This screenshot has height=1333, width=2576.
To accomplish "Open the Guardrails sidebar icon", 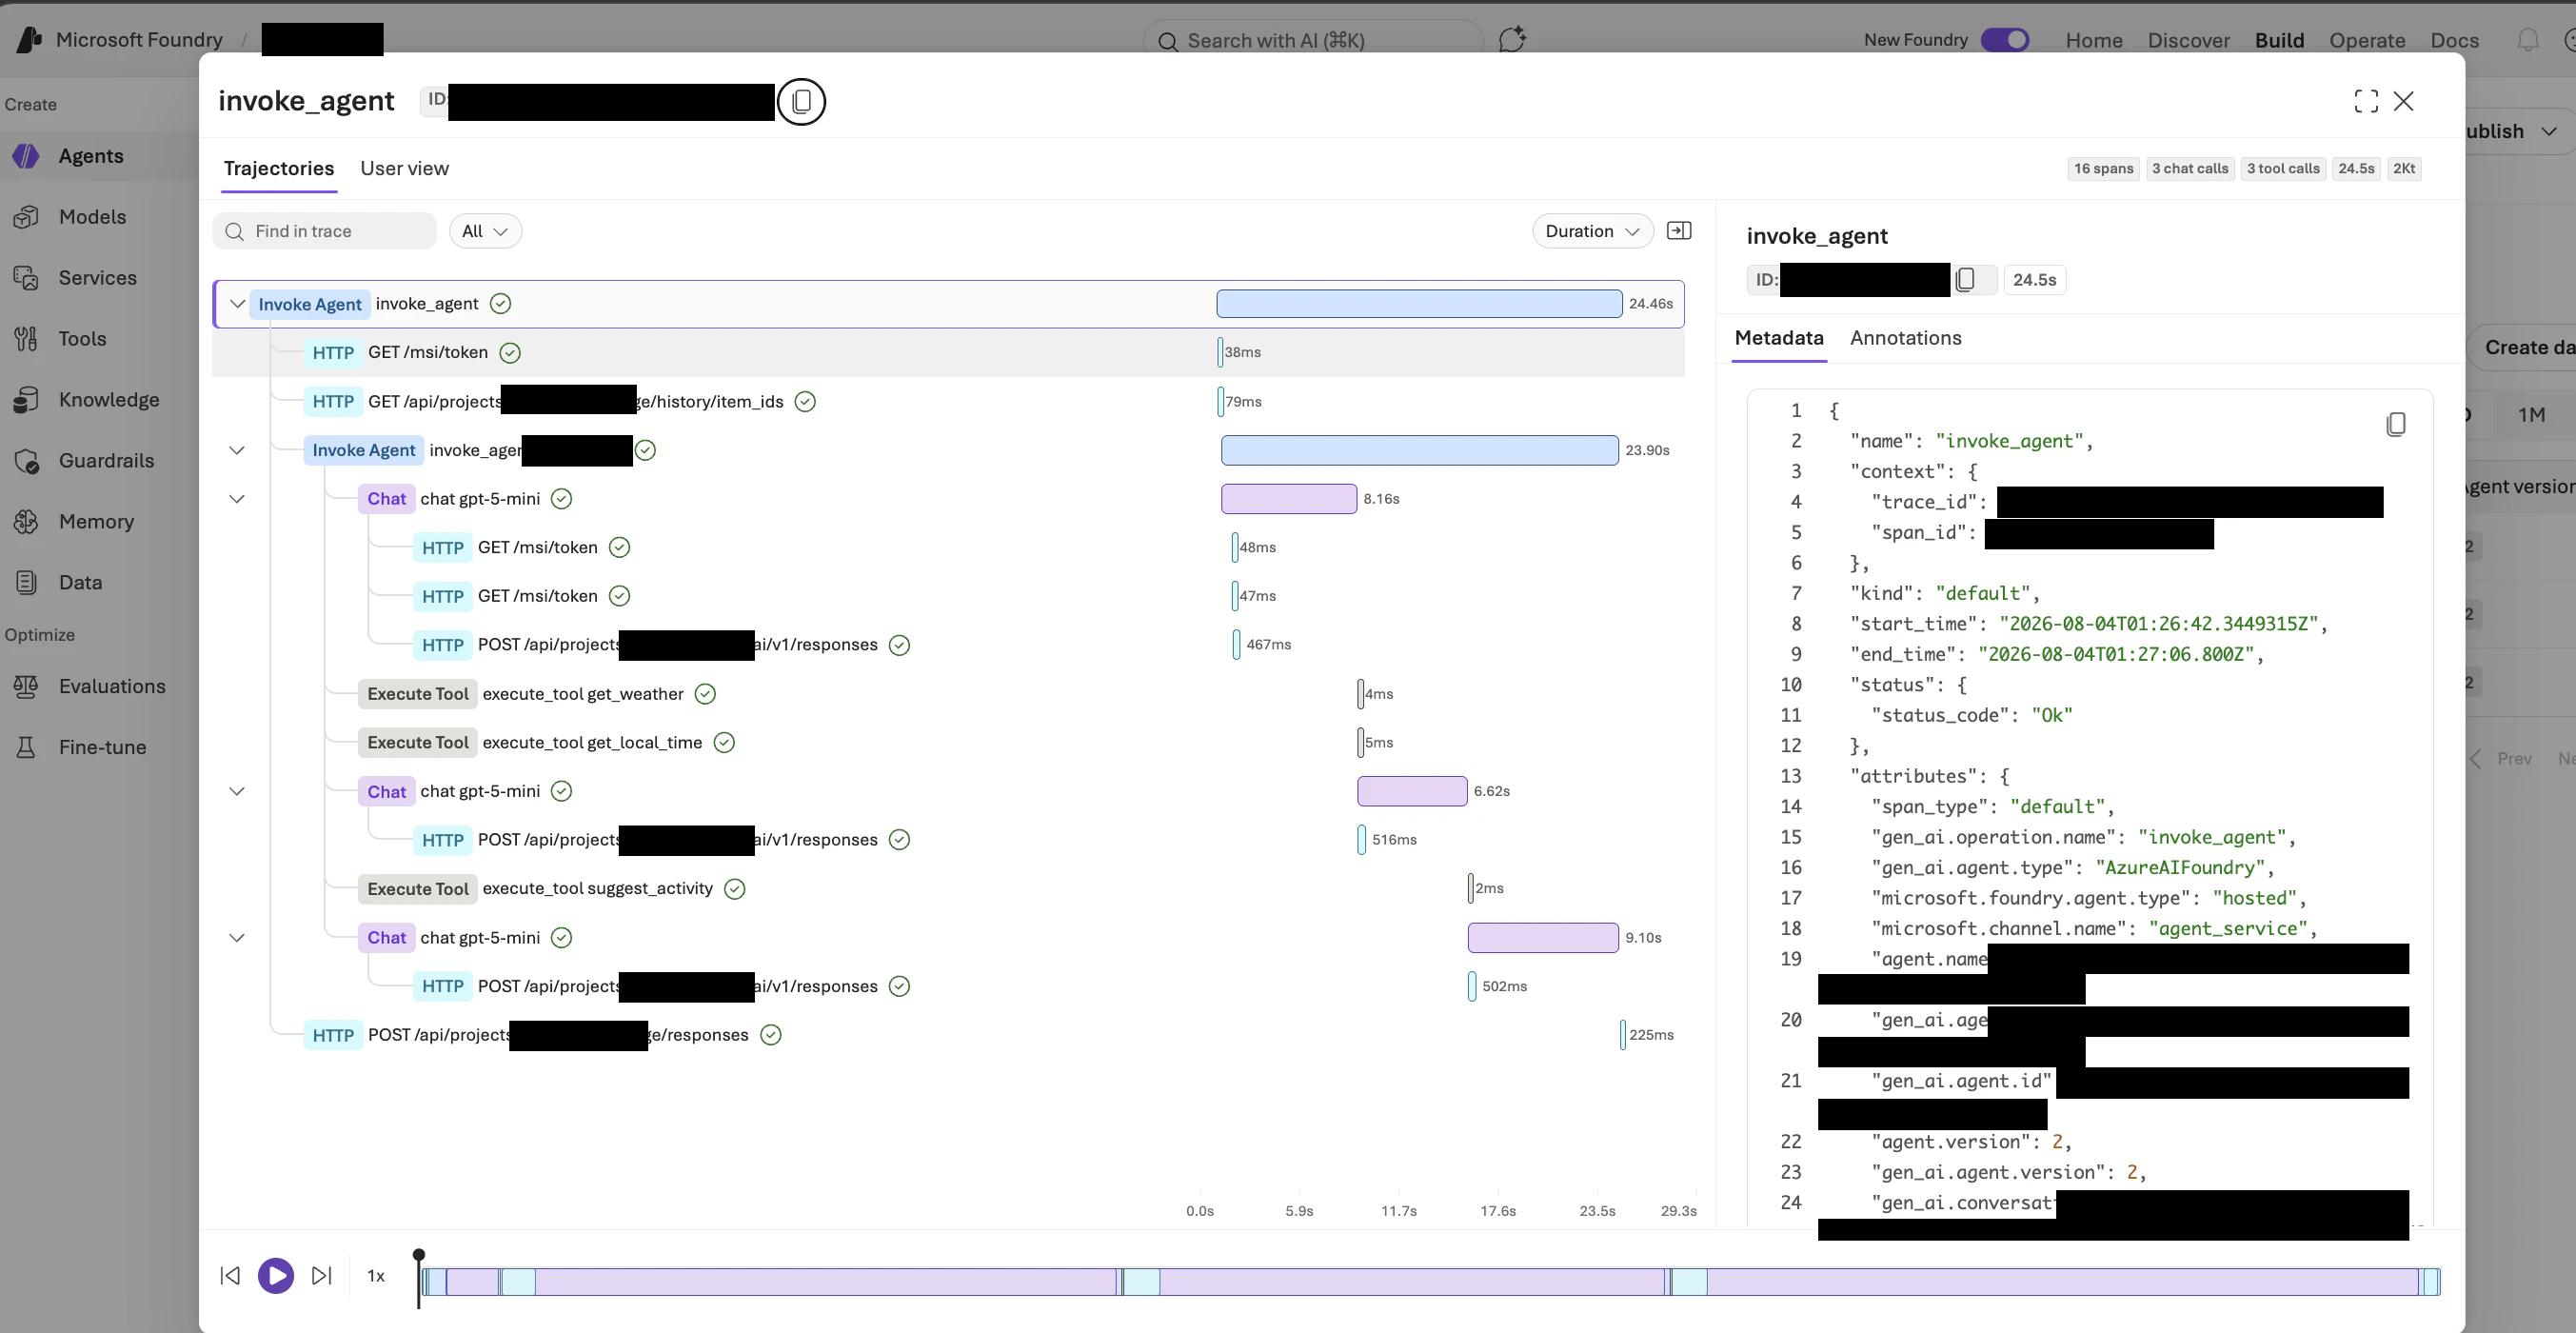I will pyautogui.click(x=26, y=461).
